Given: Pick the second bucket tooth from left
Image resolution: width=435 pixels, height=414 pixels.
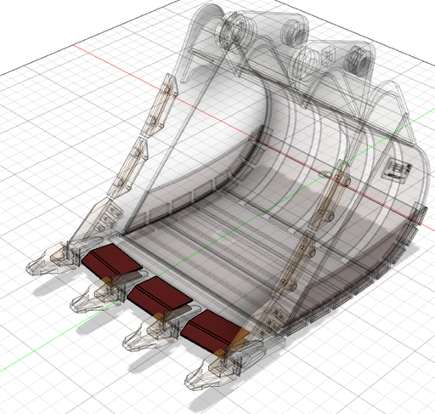Looking at the screenshot, I should [x=96, y=296].
